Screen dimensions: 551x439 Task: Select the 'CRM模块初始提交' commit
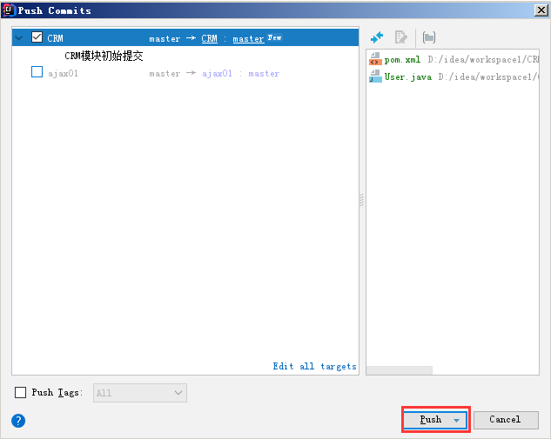click(x=104, y=56)
